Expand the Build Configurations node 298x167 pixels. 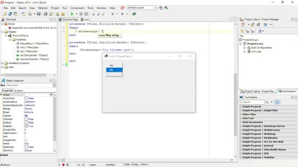click(244, 48)
